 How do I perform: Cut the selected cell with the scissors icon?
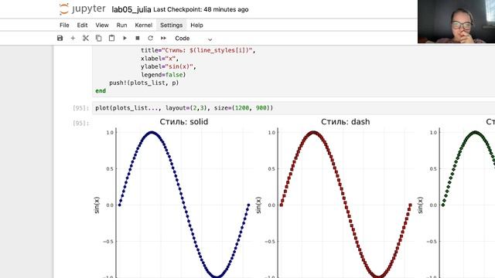pos(86,38)
